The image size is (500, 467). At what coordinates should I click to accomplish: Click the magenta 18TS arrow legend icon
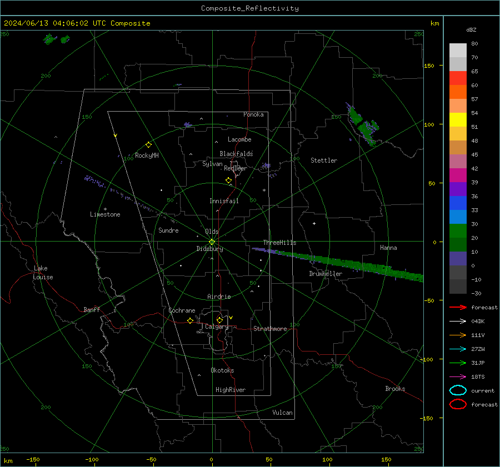pos(458,377)
